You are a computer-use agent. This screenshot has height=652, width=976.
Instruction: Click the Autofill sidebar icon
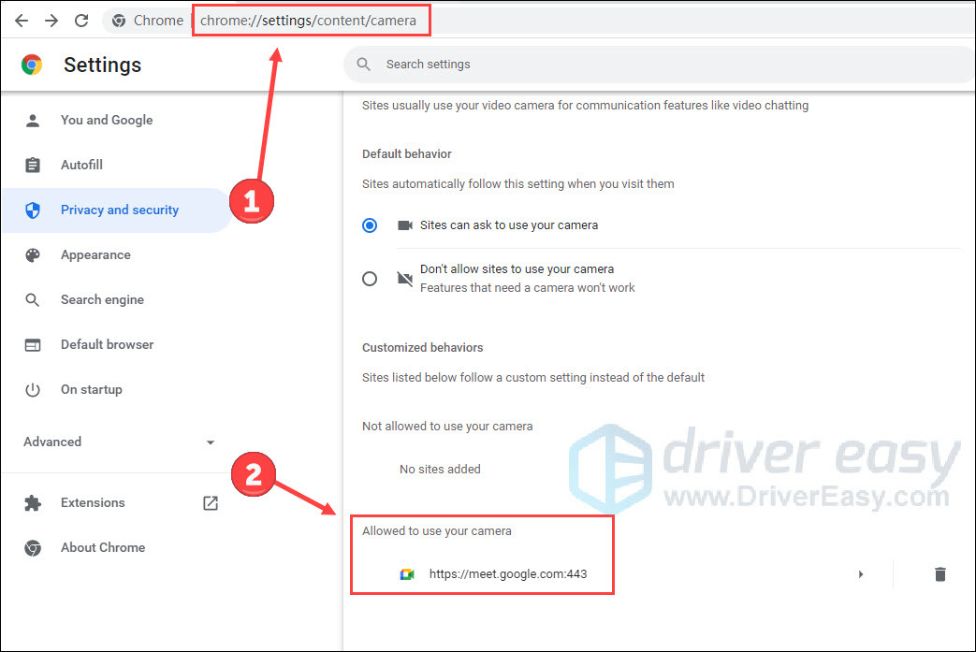coord(33,165)
